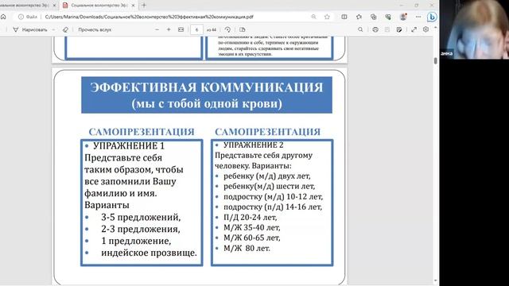Click УПРАЖНЕНИЕ 1 text
The width and height of the screenshot is (509, 286).
click(129, 146)
